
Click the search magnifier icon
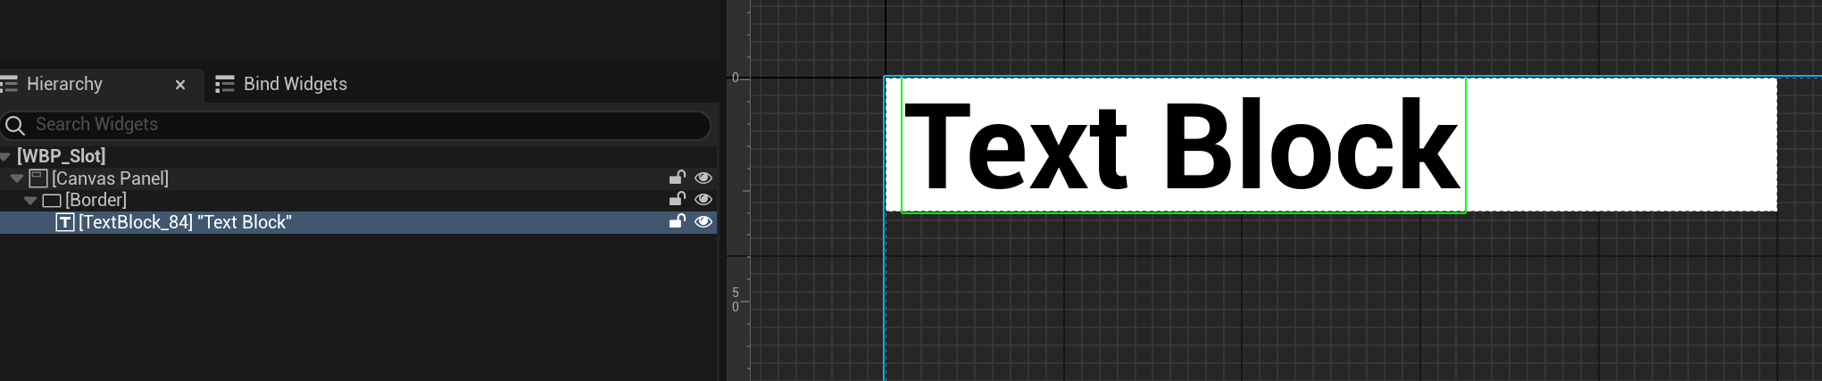[x=15, y=125]
